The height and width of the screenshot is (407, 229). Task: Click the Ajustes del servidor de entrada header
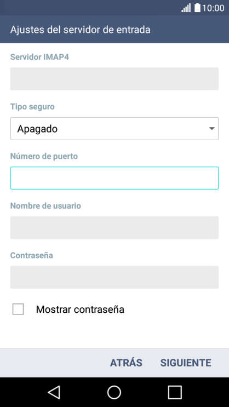80,30
